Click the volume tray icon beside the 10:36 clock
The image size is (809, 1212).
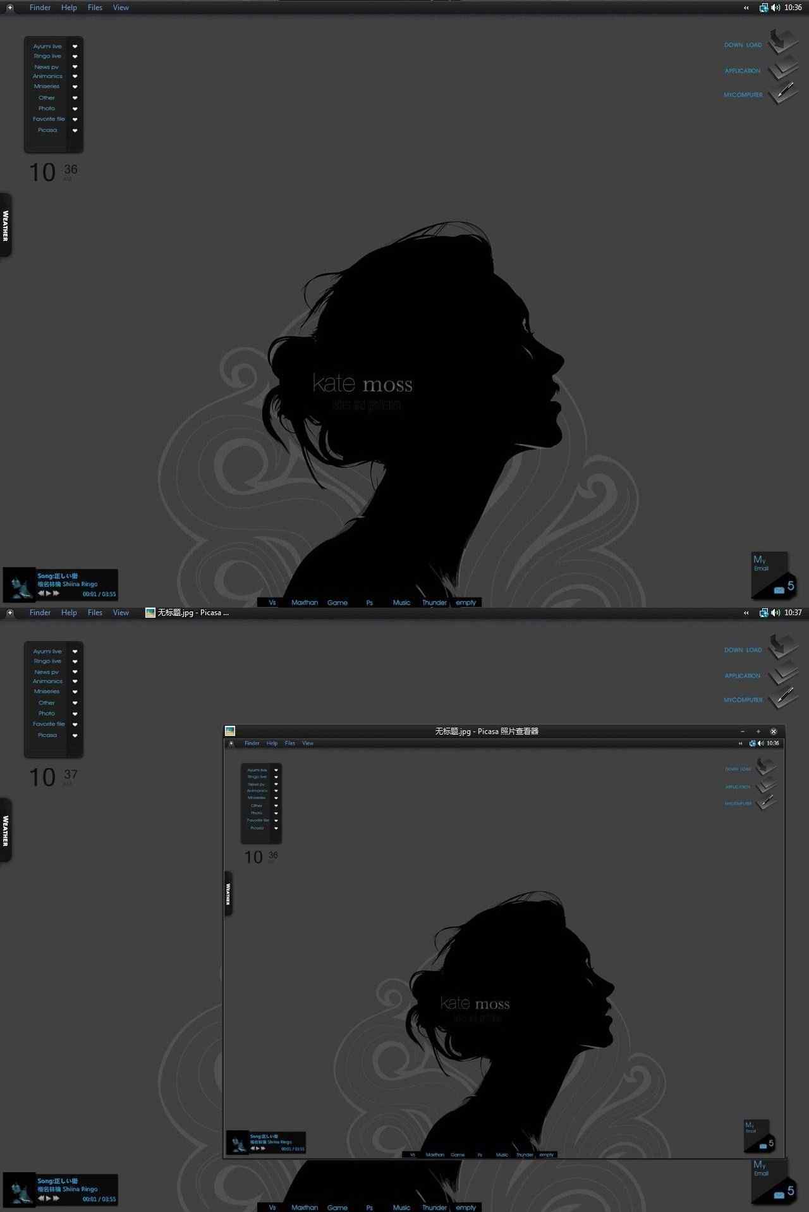(776, 8)
